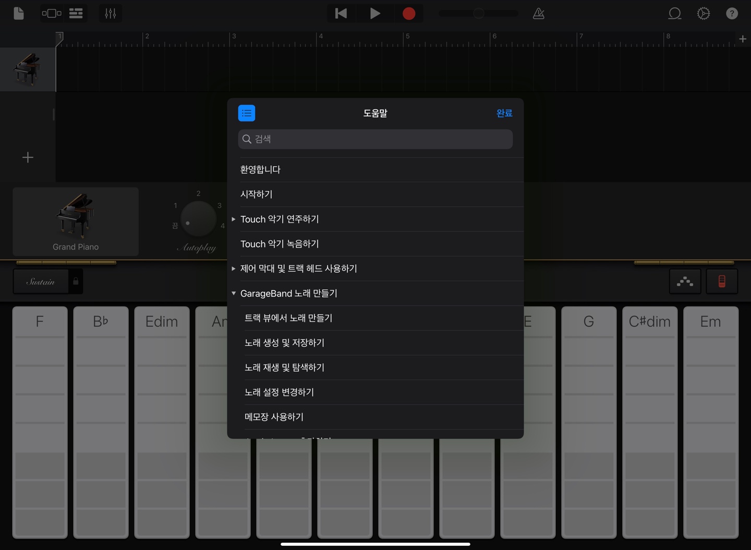Toggle help table of contents icon

(x=247, y=113)
